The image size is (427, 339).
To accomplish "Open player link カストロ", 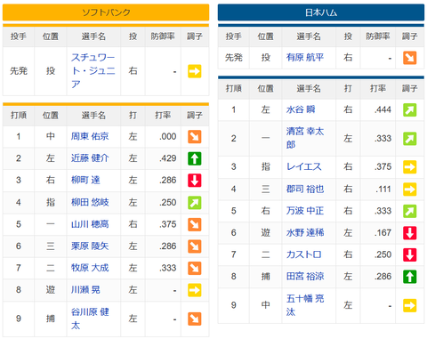I will [303, 254].
